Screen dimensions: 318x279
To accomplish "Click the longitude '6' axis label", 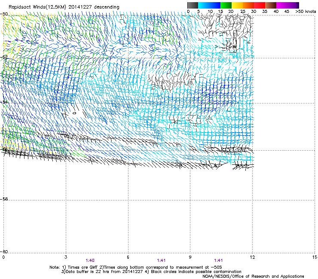I will (x=128, y=257).
